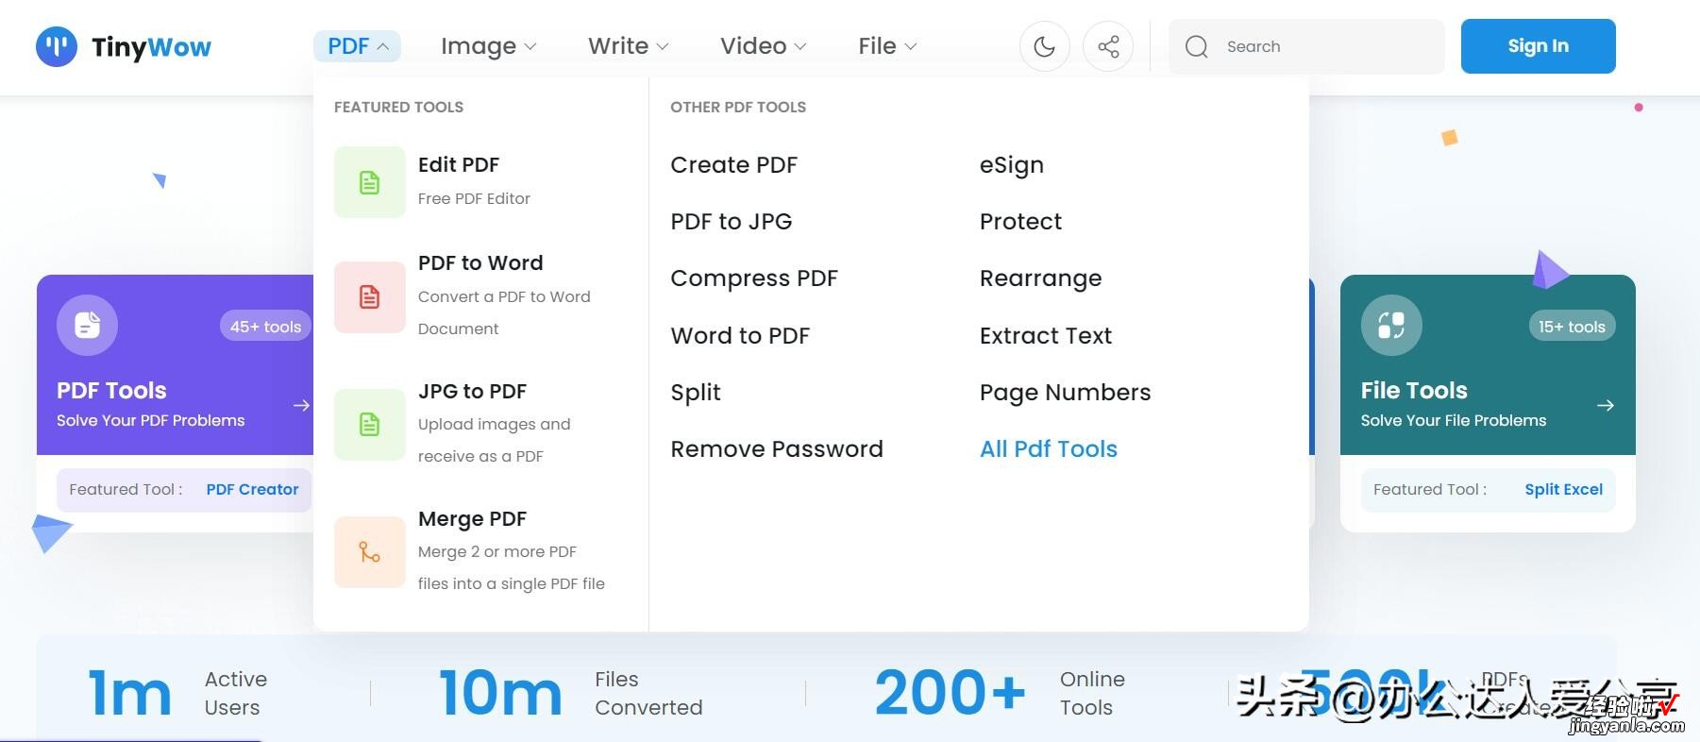Expand the File dropdown menu
Screen dimensions: 1700x742
(887, 46)
